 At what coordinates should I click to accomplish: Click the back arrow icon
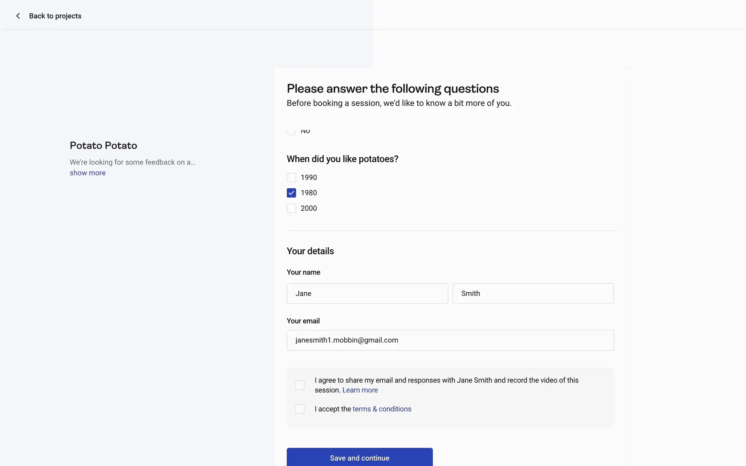tap(18, 16)
